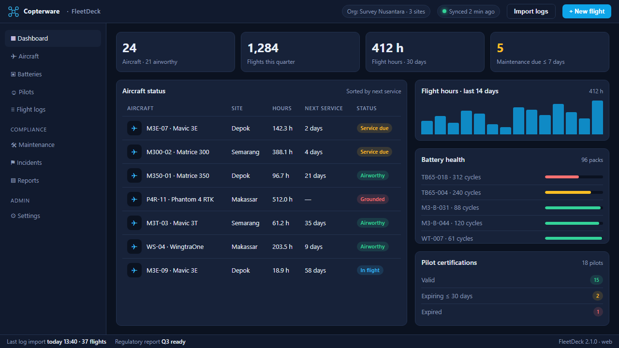The image size is (619, 348).
Task: Click the Valid pilots count badge 15
Action: (x=596, y=280)
